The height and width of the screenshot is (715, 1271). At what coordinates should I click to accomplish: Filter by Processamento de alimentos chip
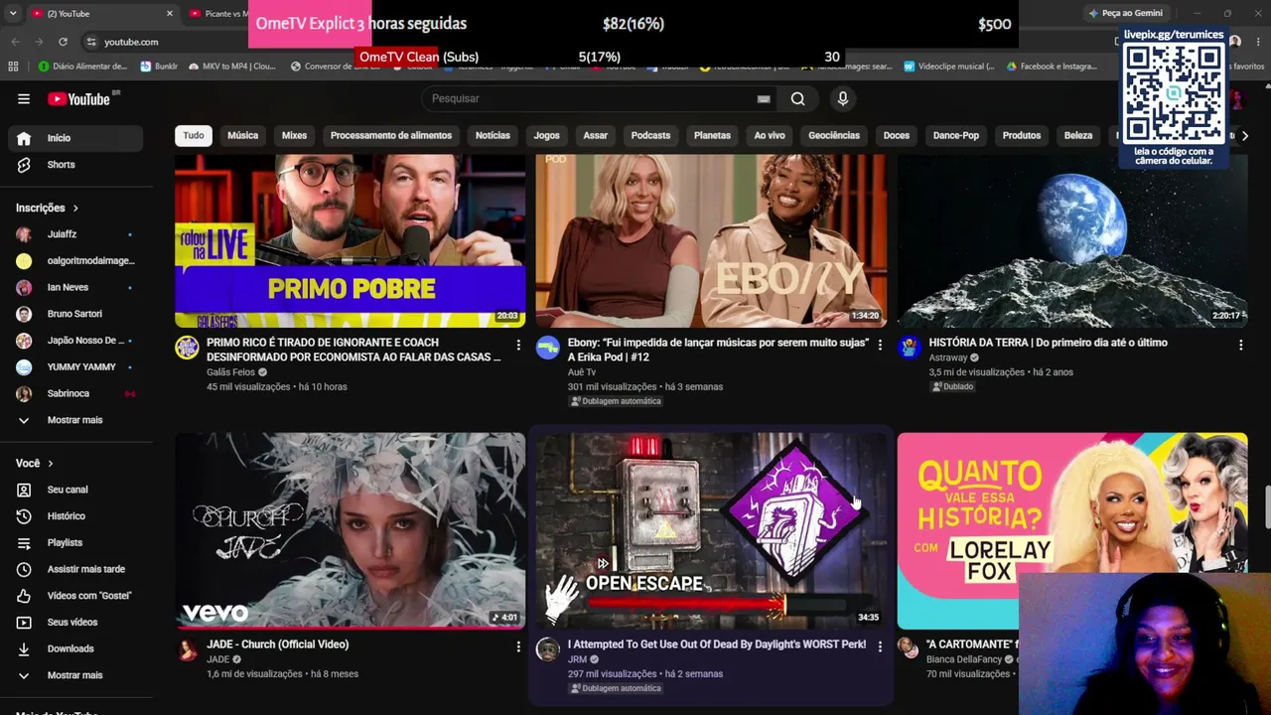point(391,136)
